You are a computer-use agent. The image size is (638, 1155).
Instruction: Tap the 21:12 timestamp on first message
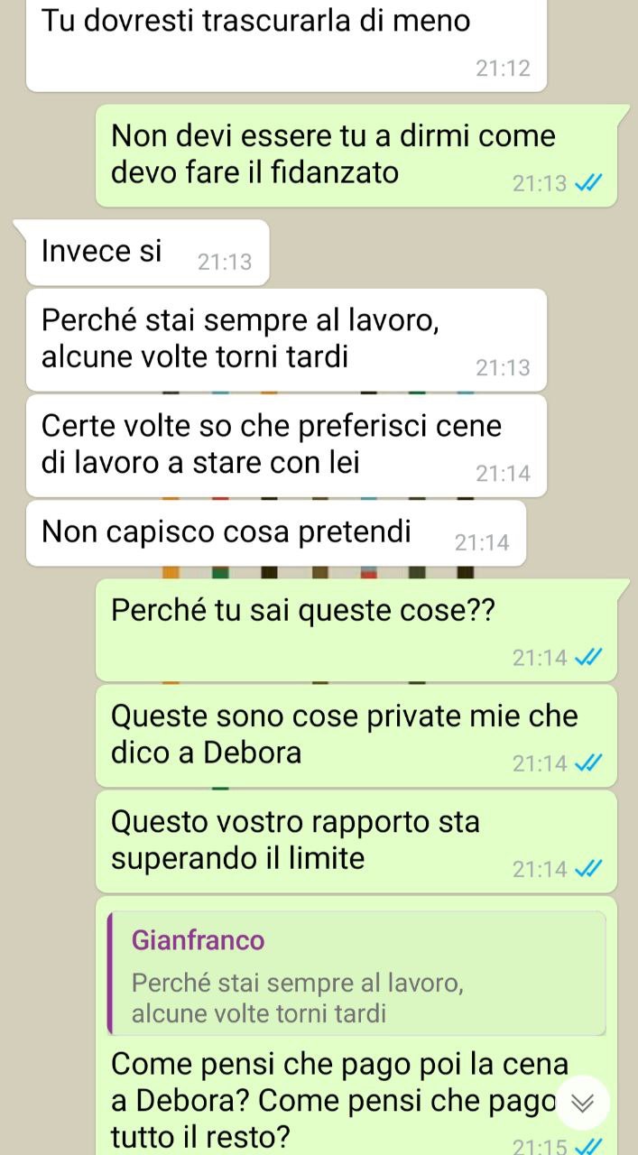[503, 68]
